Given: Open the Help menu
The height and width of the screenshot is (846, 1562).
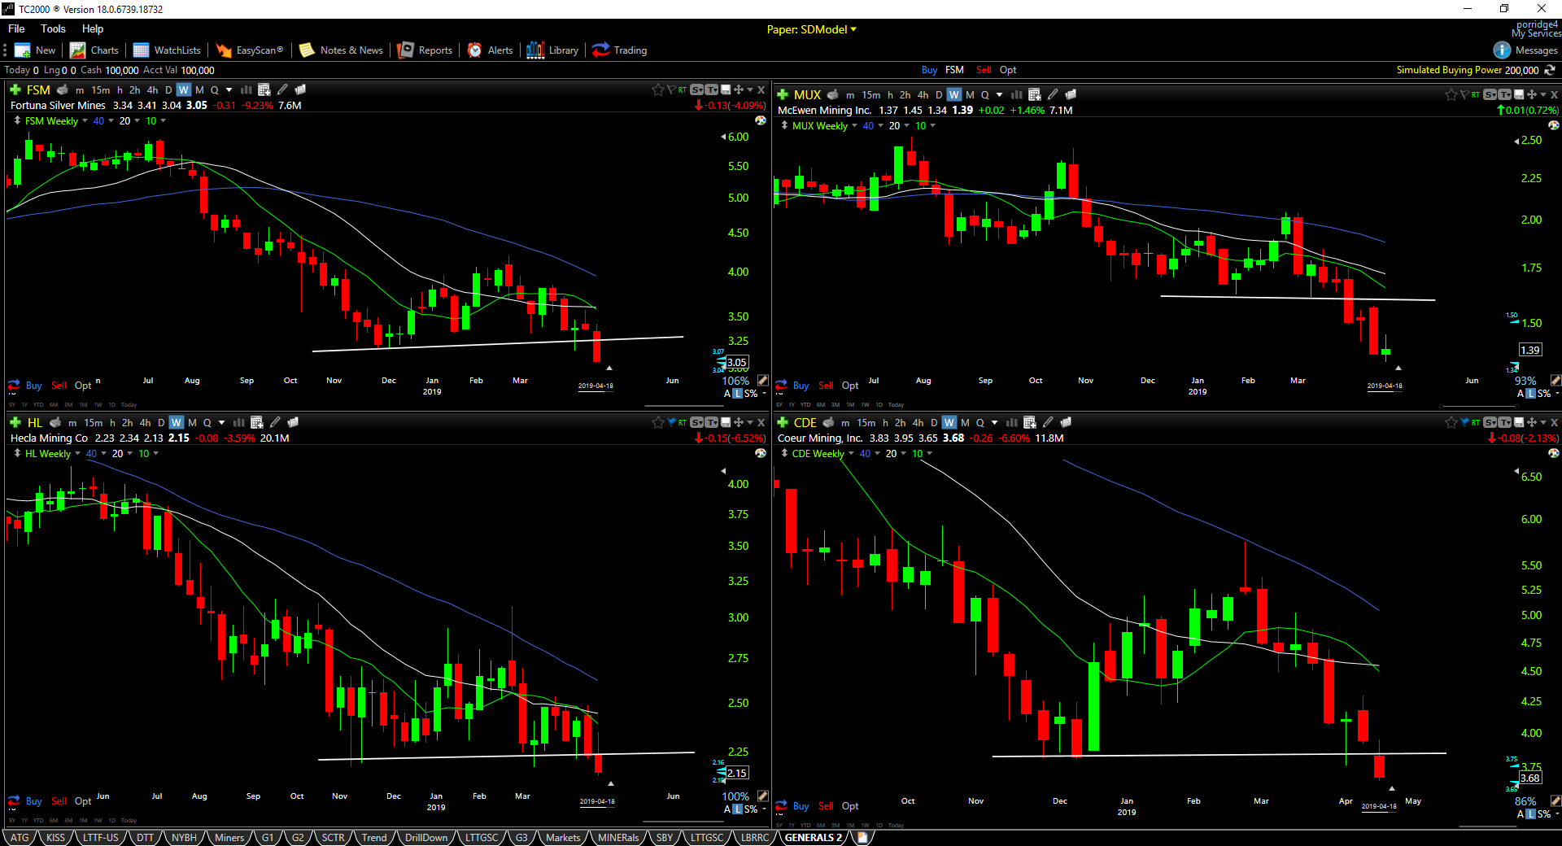Looking at the screenshot, I should [93, 28].
